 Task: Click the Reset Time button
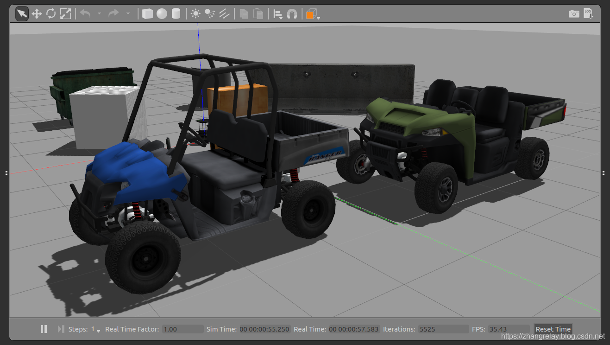coord(553,329)
